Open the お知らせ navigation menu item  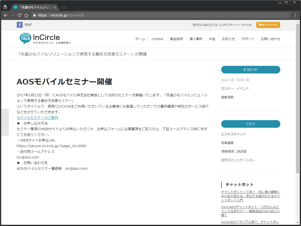(x=228, y=39)
